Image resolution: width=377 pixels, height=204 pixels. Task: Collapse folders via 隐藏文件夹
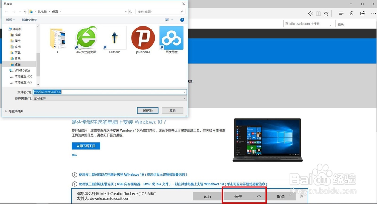(x=14, y=111)
